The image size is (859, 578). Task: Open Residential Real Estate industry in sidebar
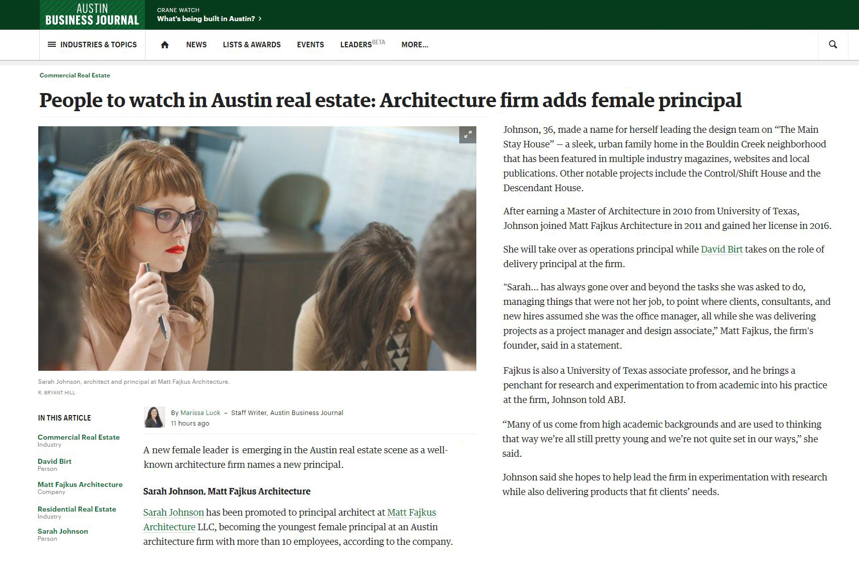[x=77, y=509]
